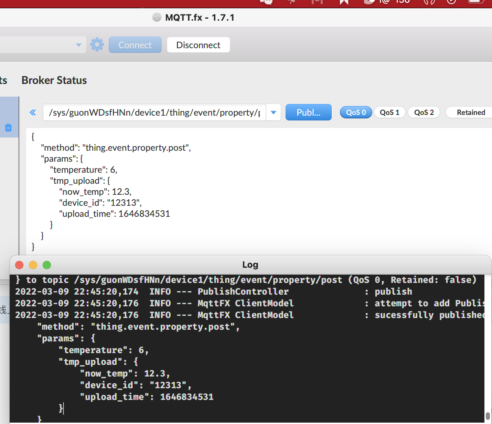
Task: Click "now_temp": 12.3 in payload editor
Action: point(95,192)
